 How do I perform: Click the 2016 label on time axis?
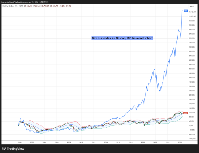point(118,142)
